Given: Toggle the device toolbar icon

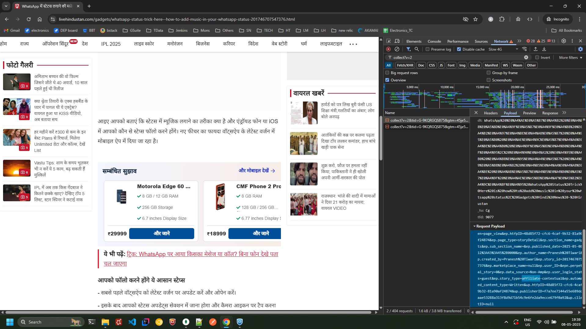Looking at the screenshot, I should [x=397, y=41].
